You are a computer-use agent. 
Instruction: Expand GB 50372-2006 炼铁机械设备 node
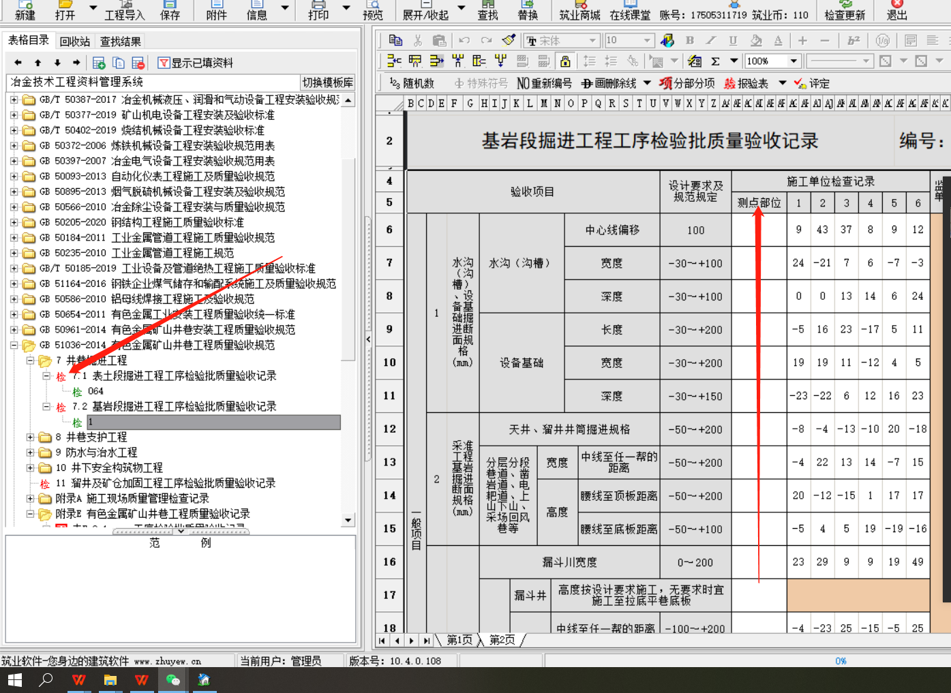[x=14, y=146]
